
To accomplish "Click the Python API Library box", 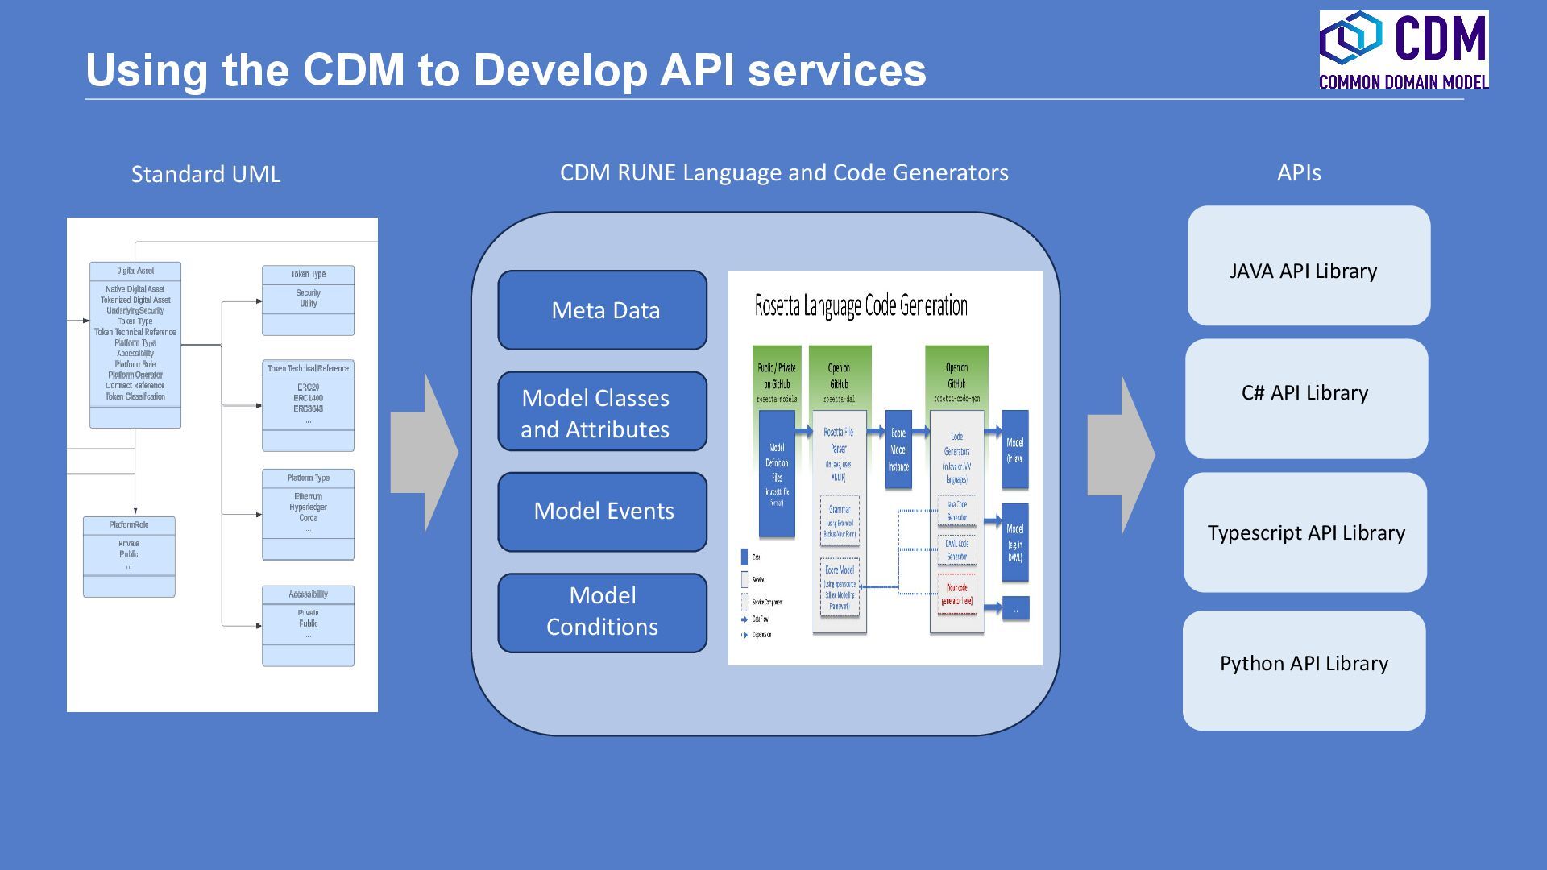I will pyautogui.click(x=1304, y=670).
